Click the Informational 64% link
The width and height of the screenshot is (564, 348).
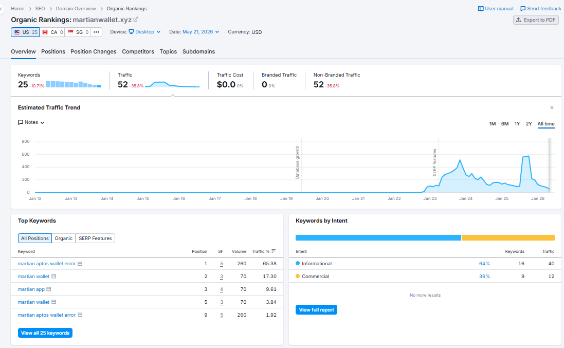[x=484, y=264]
